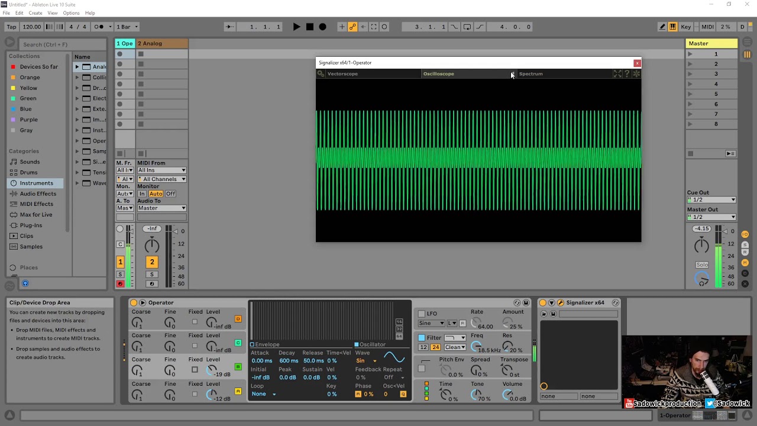Expand the Wavetable folder in the browser
Viewport: 757px width, 426px height.
coord(77,183)
